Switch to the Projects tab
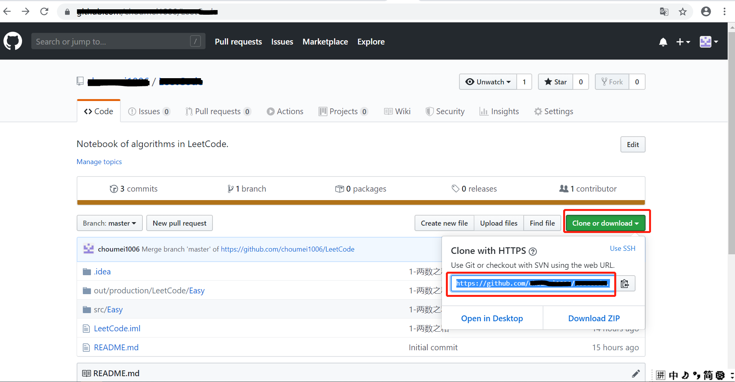Viewport: 735px width, 382px height. [343, 111]
